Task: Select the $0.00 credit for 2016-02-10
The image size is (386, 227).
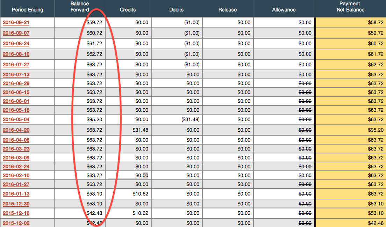Action: tap(142, 175)
